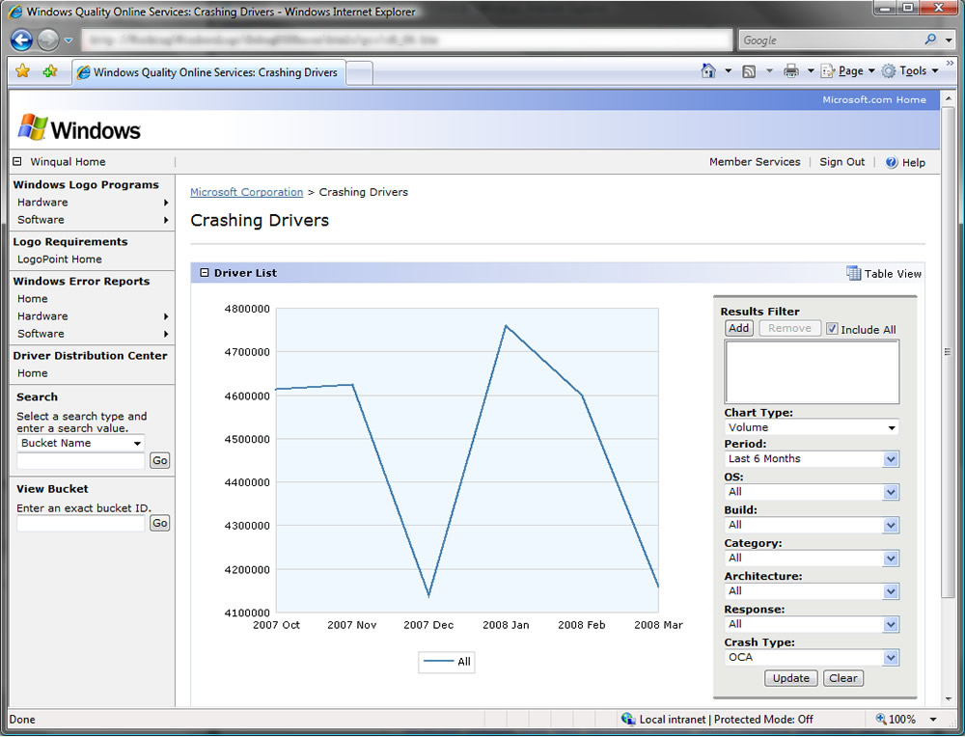Select the Crashing Drivers browser tab
The image size is (965, 737).
208,72
